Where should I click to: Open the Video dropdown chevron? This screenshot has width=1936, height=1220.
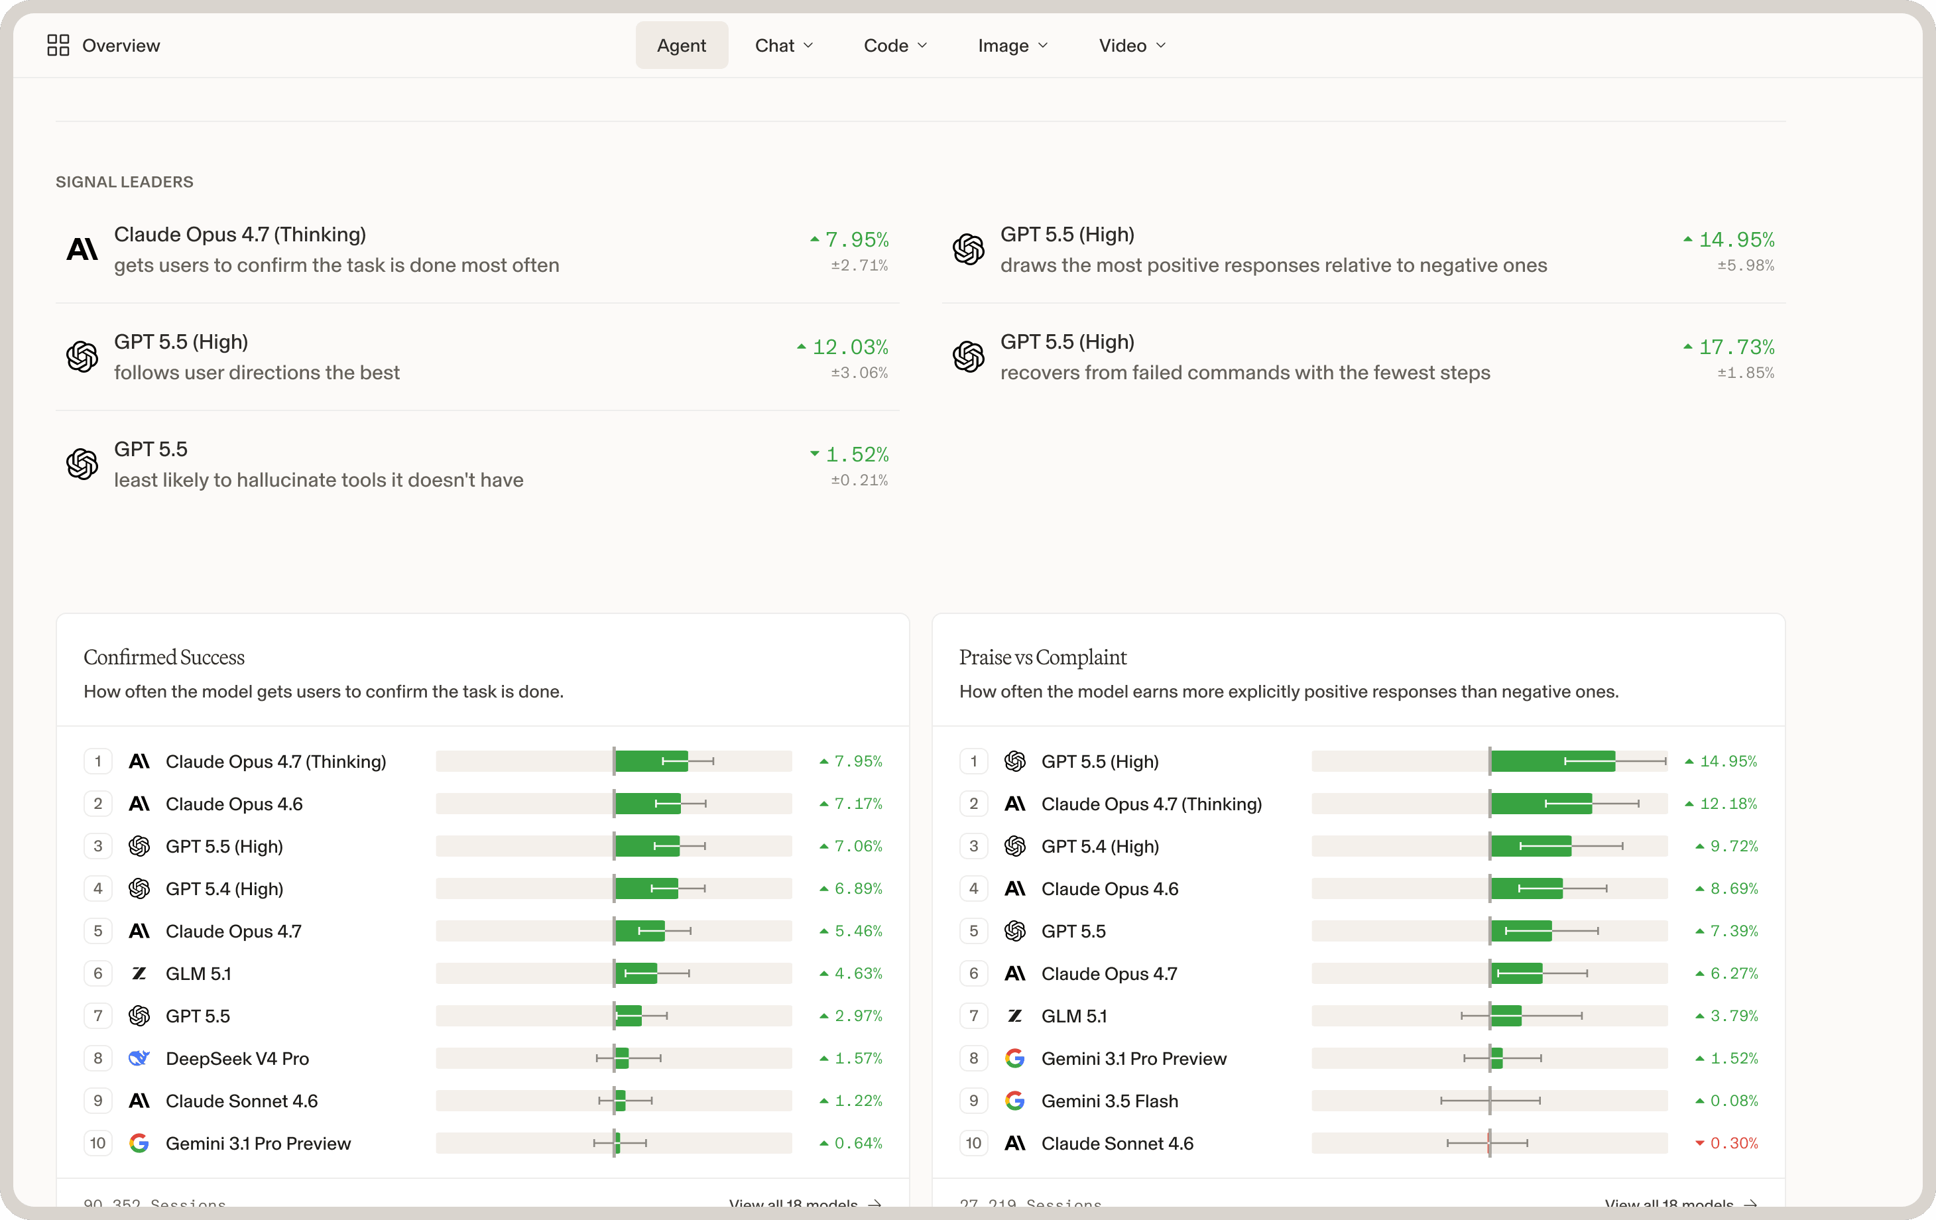click(x=1161, y=46)
